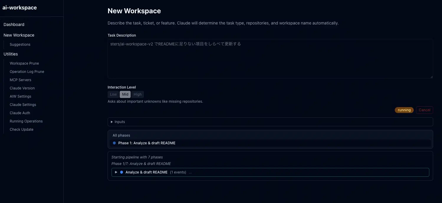Click the text area resize handle
Viewport: 442px width, 203px height.
pos(431,77)
